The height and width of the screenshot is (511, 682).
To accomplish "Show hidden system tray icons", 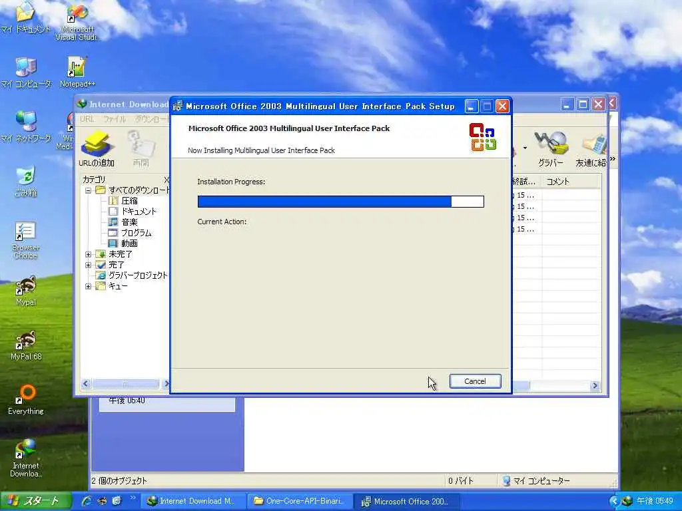I will (x=613, y=501).
